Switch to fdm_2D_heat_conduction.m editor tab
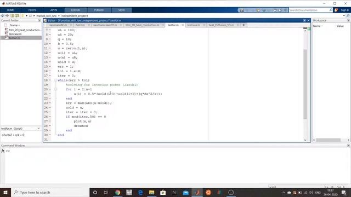The image size is (351, 197). (143, 25)
